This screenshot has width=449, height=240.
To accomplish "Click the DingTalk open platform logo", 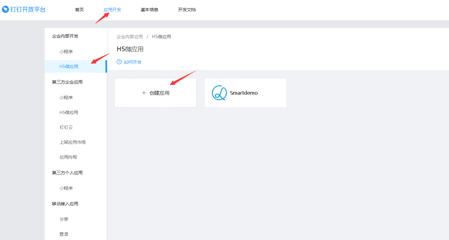I will (24, 9).
